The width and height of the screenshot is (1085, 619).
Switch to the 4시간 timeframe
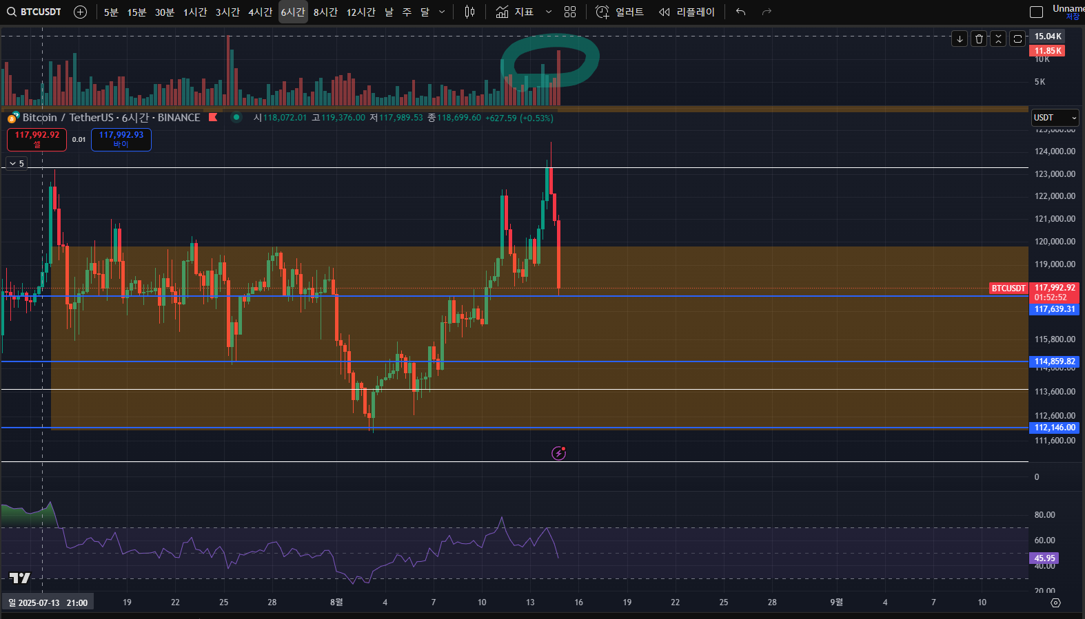(260, 12)
